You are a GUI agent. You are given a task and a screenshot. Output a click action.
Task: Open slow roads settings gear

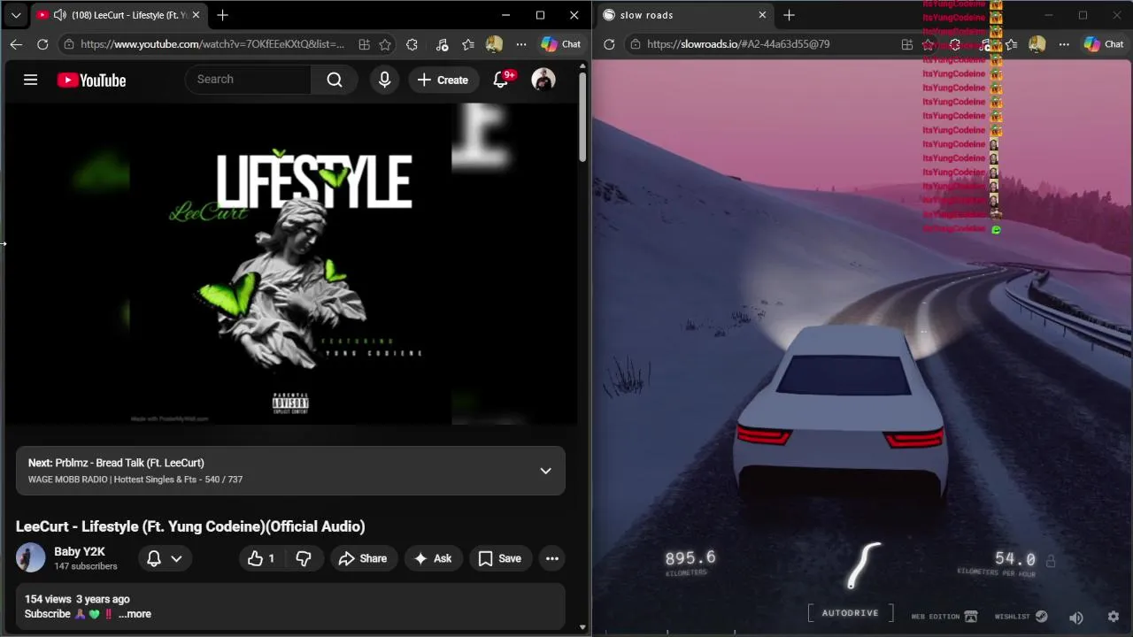1114,617
